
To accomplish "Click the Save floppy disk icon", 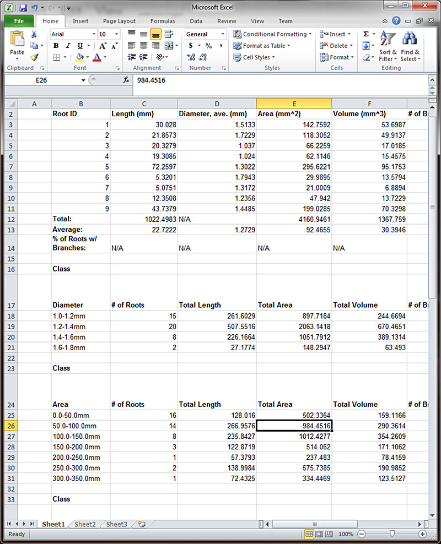I will point(23,7).
